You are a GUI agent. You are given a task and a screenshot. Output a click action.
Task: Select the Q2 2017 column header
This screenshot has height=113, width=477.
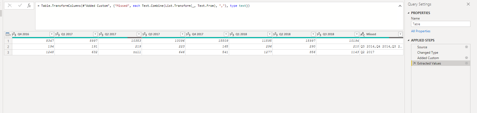tap(120, 34)
